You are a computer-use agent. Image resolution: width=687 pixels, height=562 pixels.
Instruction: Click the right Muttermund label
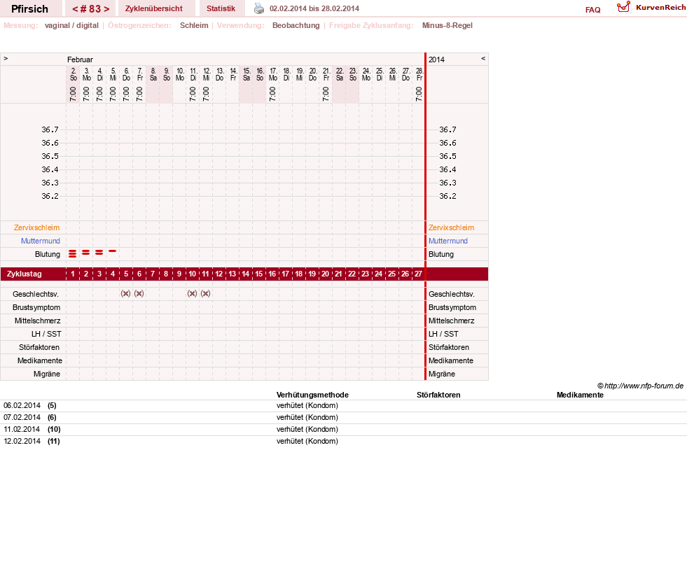click(448, 241)
